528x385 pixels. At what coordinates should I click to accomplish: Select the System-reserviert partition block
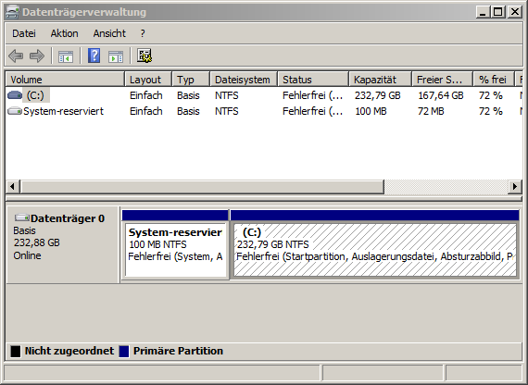pyautogui.click(x=175, y=249)
